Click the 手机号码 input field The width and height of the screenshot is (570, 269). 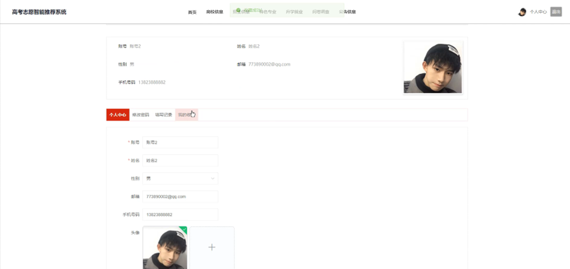tap(180, 215)
